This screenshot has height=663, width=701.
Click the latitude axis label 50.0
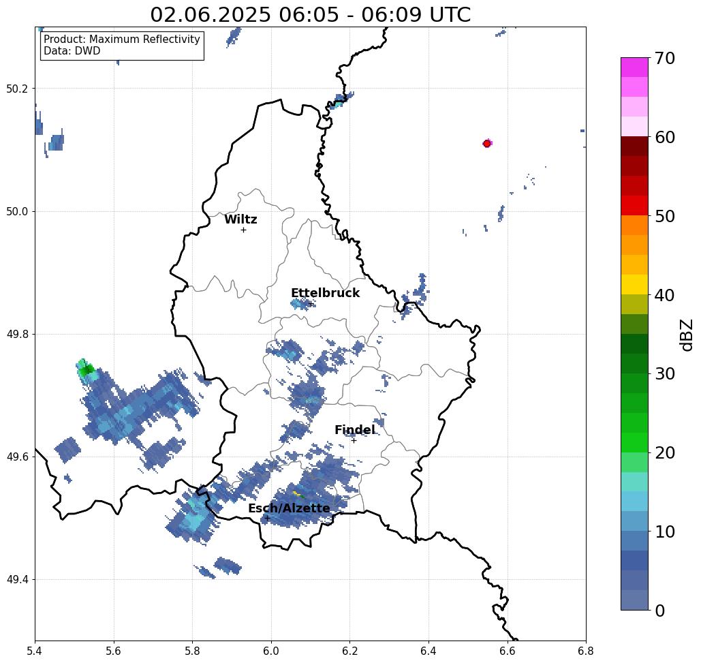(16, 211)
